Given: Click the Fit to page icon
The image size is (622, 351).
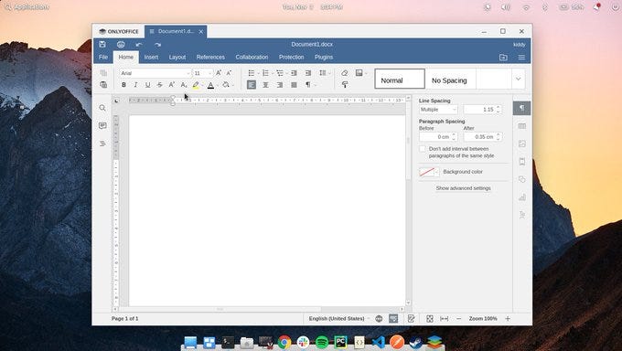Looking at the screenshot, I should click(430, 318).
